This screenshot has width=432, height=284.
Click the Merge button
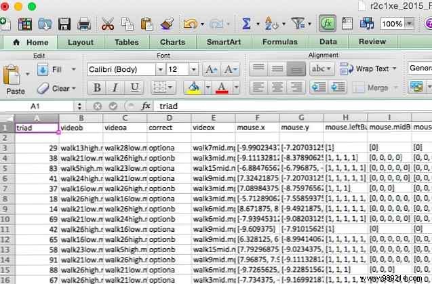click(x=371, y=88)
